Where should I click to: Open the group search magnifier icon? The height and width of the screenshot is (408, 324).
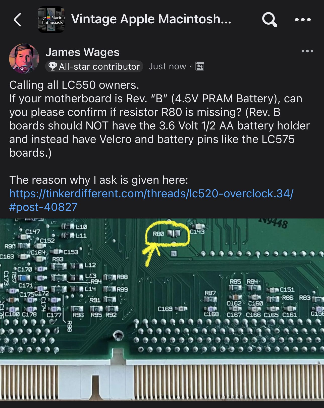coord(269,20)
